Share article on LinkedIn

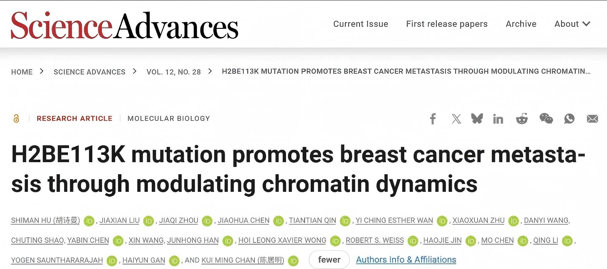498,119
